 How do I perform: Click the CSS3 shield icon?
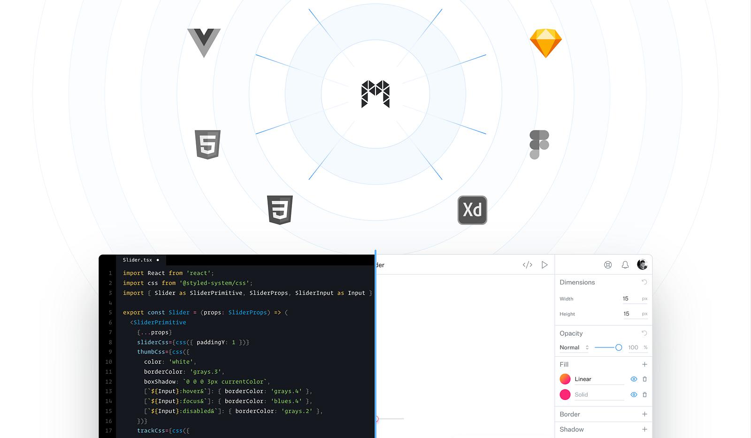(x=280, y=210)
